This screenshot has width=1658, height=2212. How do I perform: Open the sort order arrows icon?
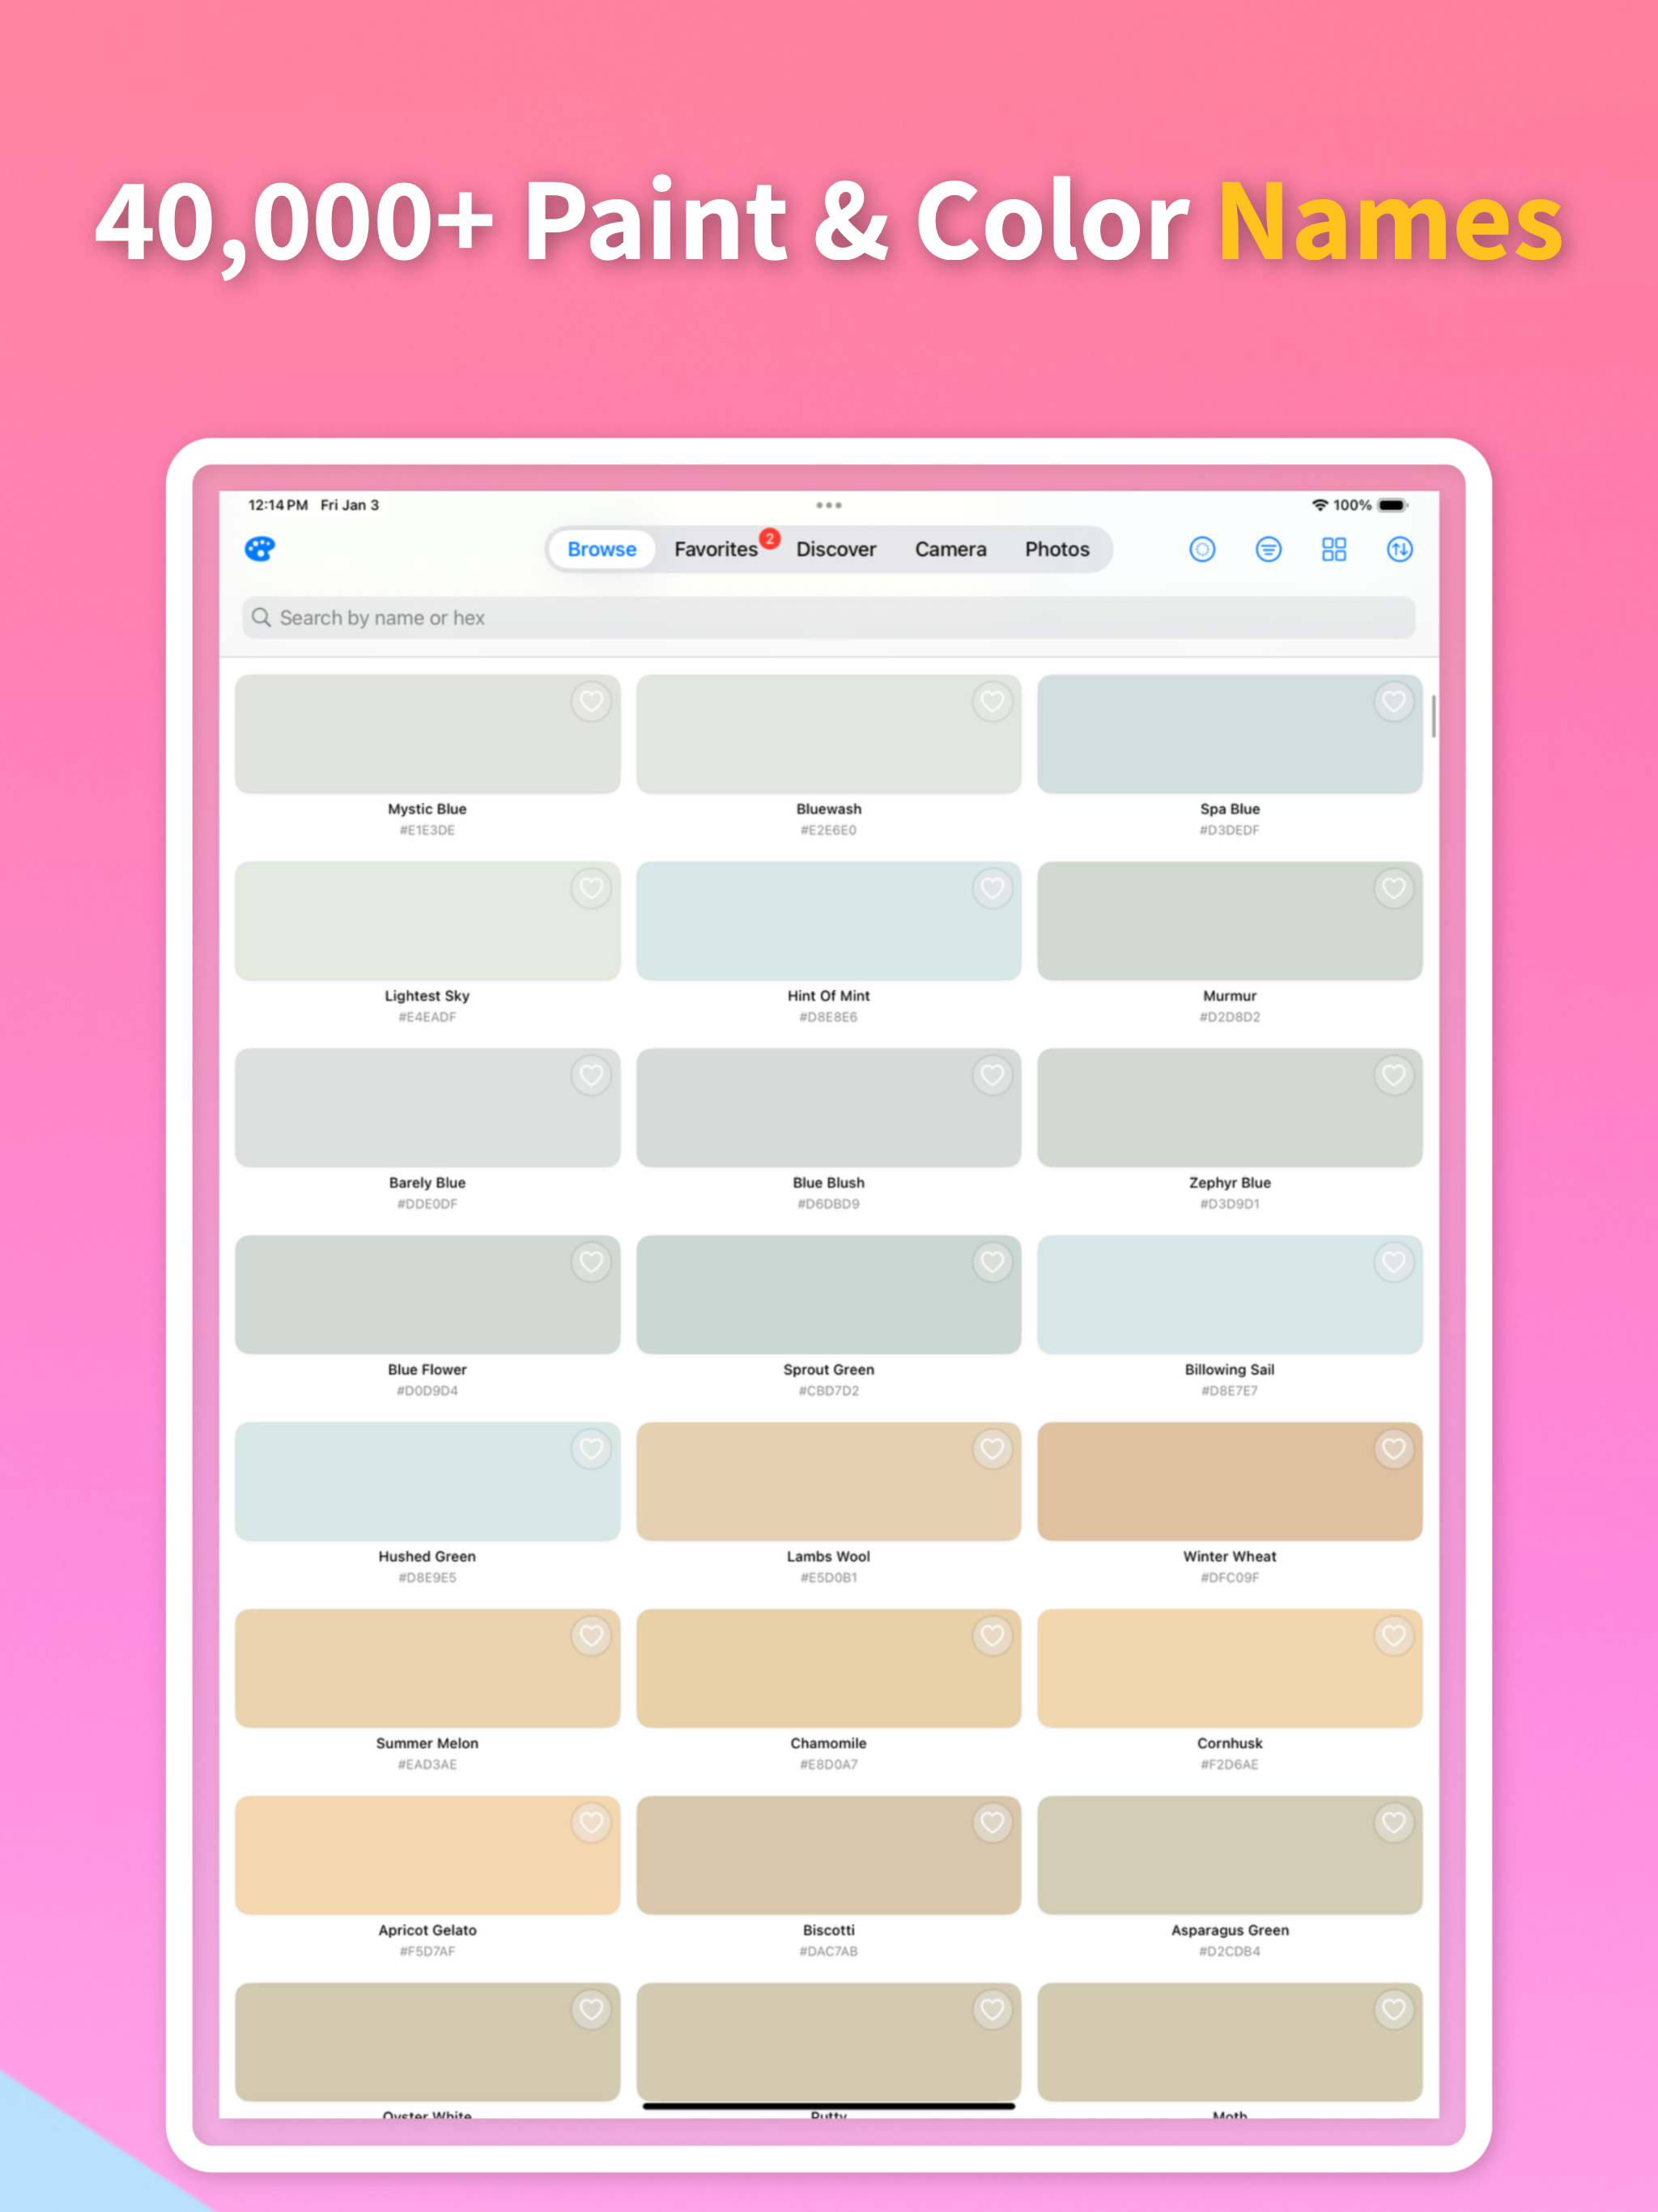pyautogui.click(x=1400, y=549)
